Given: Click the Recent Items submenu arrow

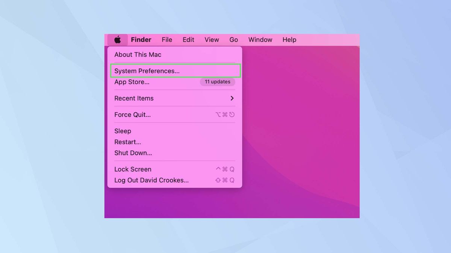Looking at the screenshot, I should coord(232,98).
